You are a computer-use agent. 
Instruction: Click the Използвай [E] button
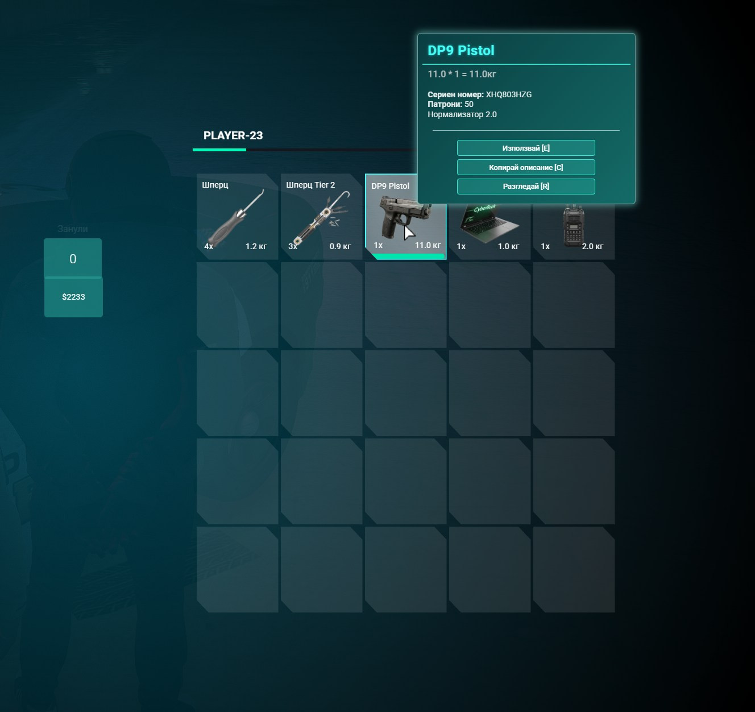coord(526,148)
